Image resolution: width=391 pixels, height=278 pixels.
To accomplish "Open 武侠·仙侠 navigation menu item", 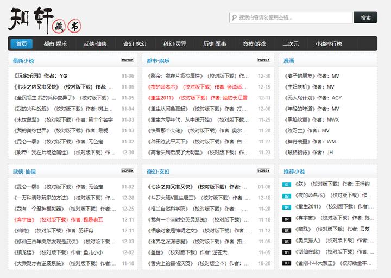I will coord(95,44).
